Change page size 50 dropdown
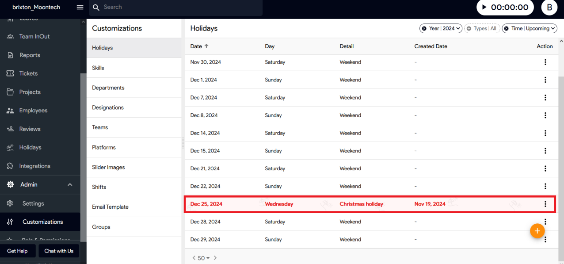 point(204,258)
